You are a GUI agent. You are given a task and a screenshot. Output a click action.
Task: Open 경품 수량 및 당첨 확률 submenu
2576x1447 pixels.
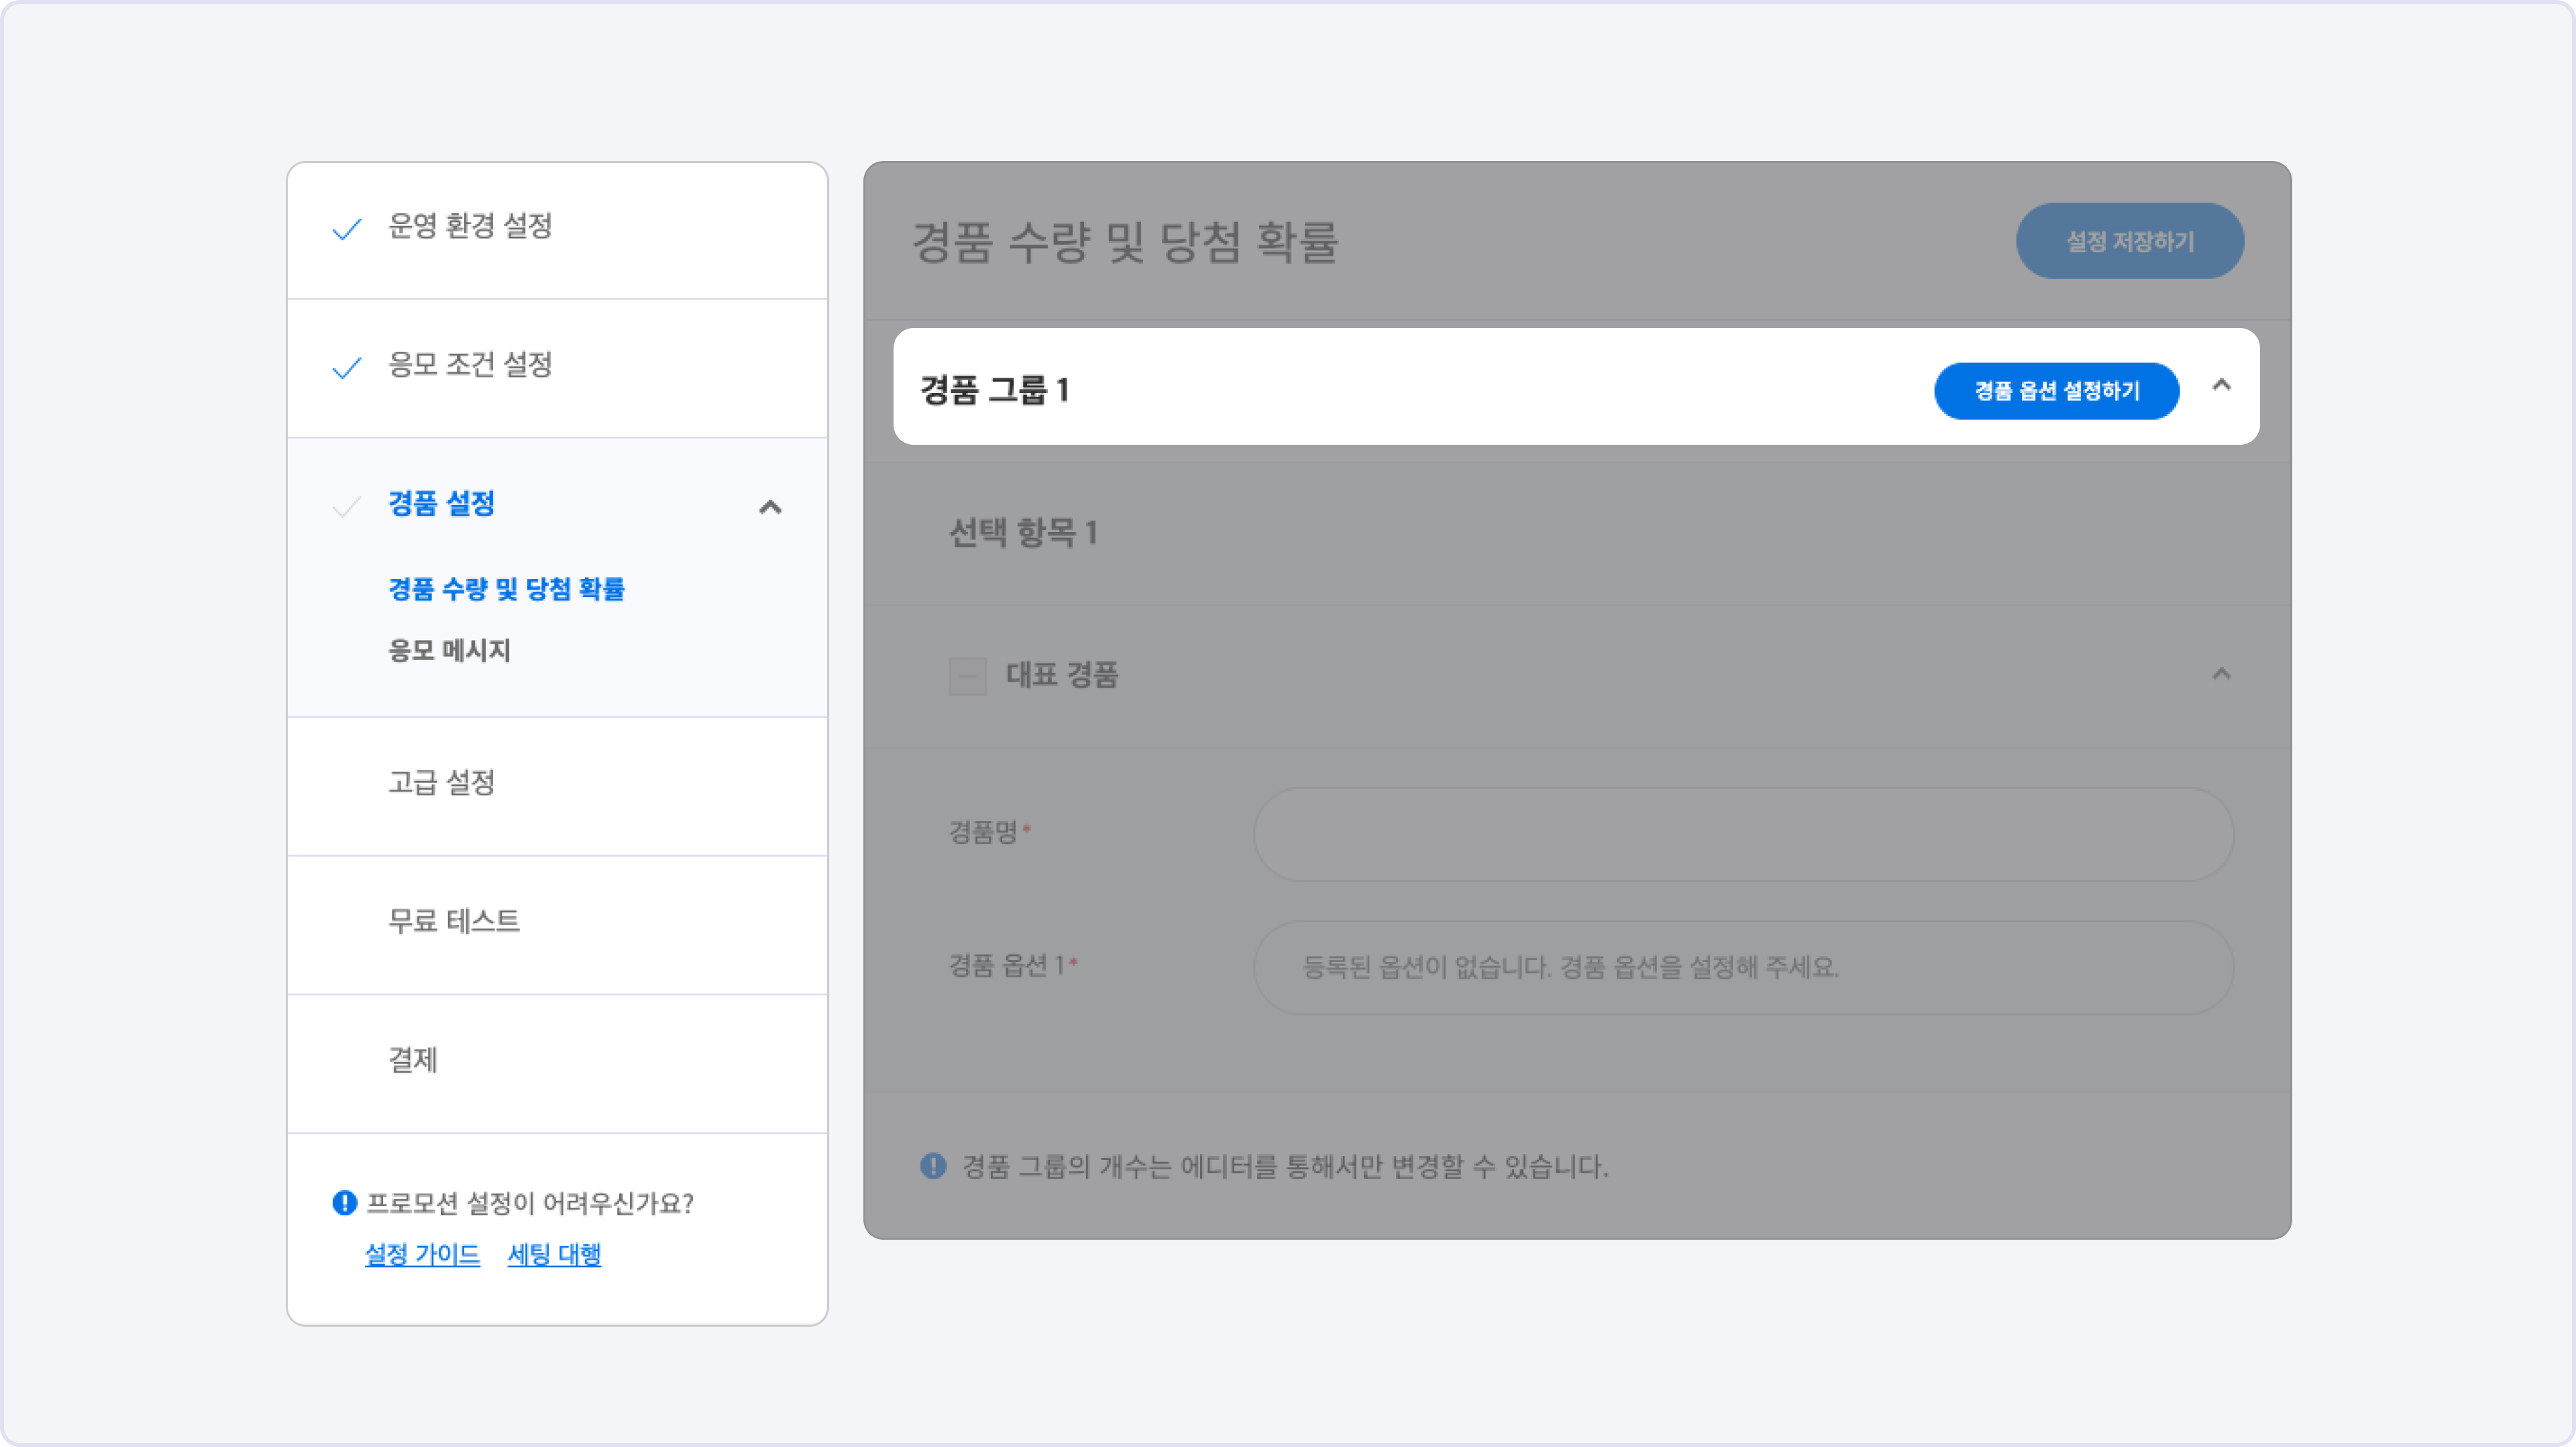click(506, 589)
